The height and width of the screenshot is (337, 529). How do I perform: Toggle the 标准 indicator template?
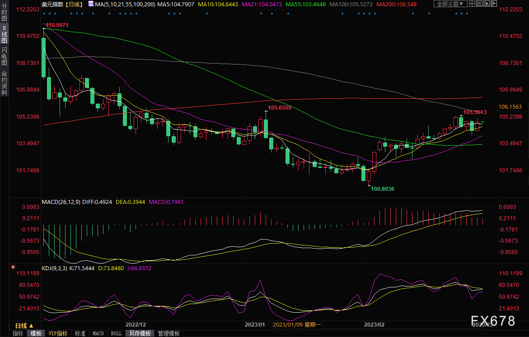80,333
